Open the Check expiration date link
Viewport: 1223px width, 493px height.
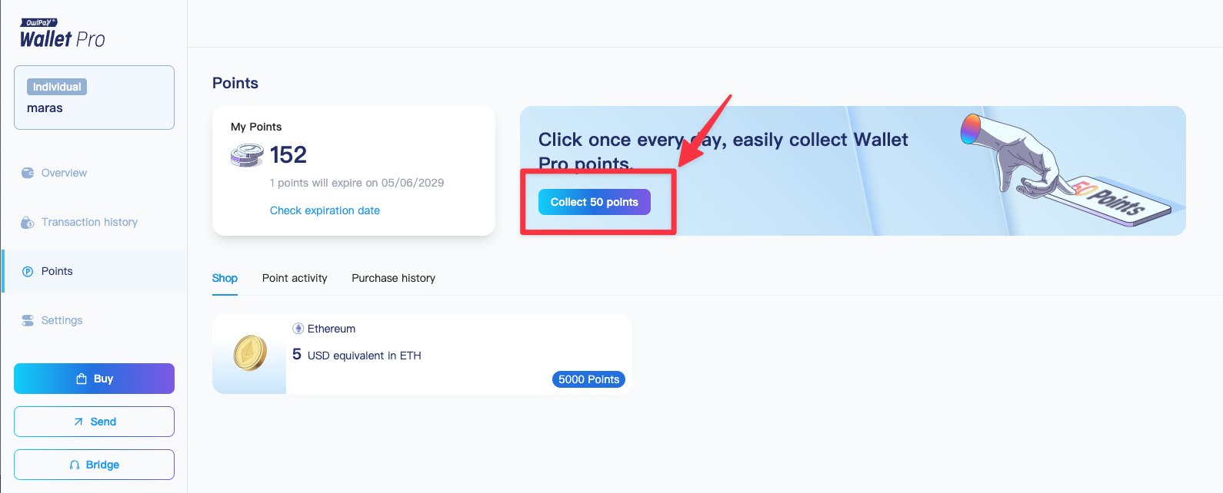tap(325, 210)
